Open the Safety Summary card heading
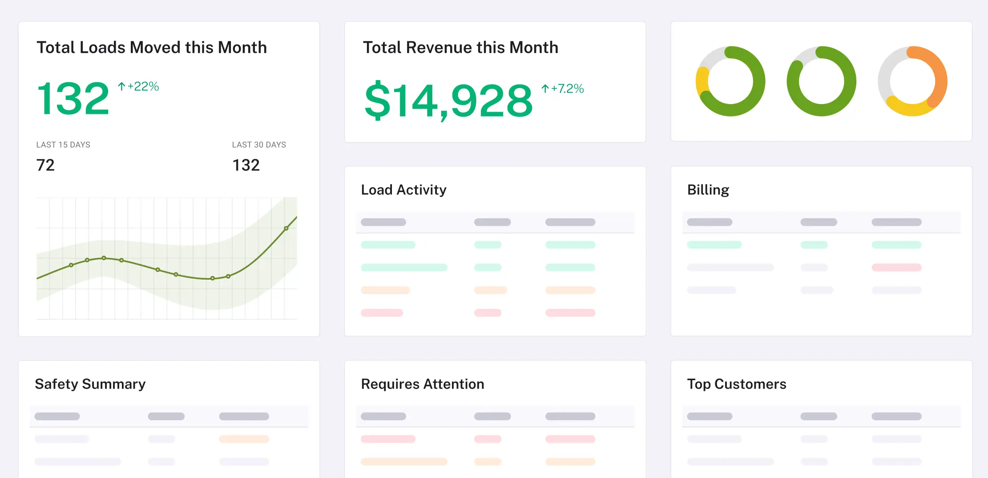988x478 pixels. click(90, 384)
